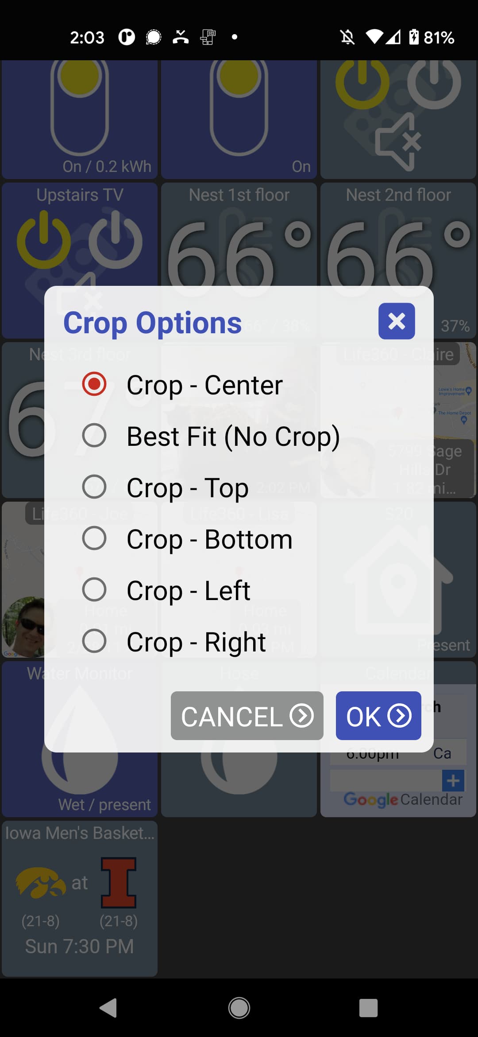
Task: Tap the Android back navigation button
Action: [108, 1008]
